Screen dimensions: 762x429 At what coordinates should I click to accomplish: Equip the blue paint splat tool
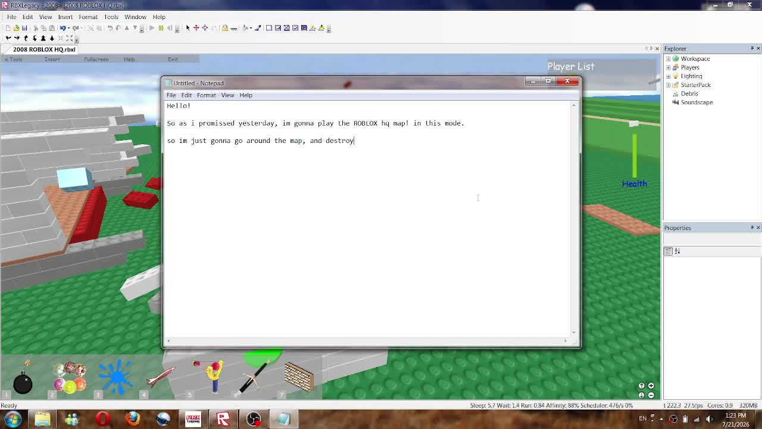(115, 377)
